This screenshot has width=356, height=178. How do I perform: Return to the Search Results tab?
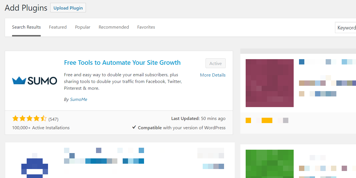[26, 27]
